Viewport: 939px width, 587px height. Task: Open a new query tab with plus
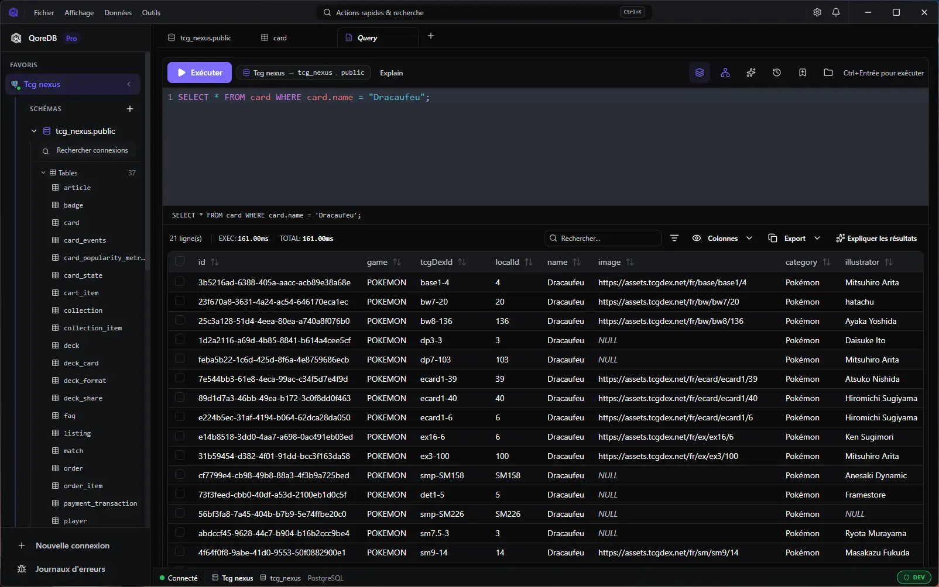(431, 36)
